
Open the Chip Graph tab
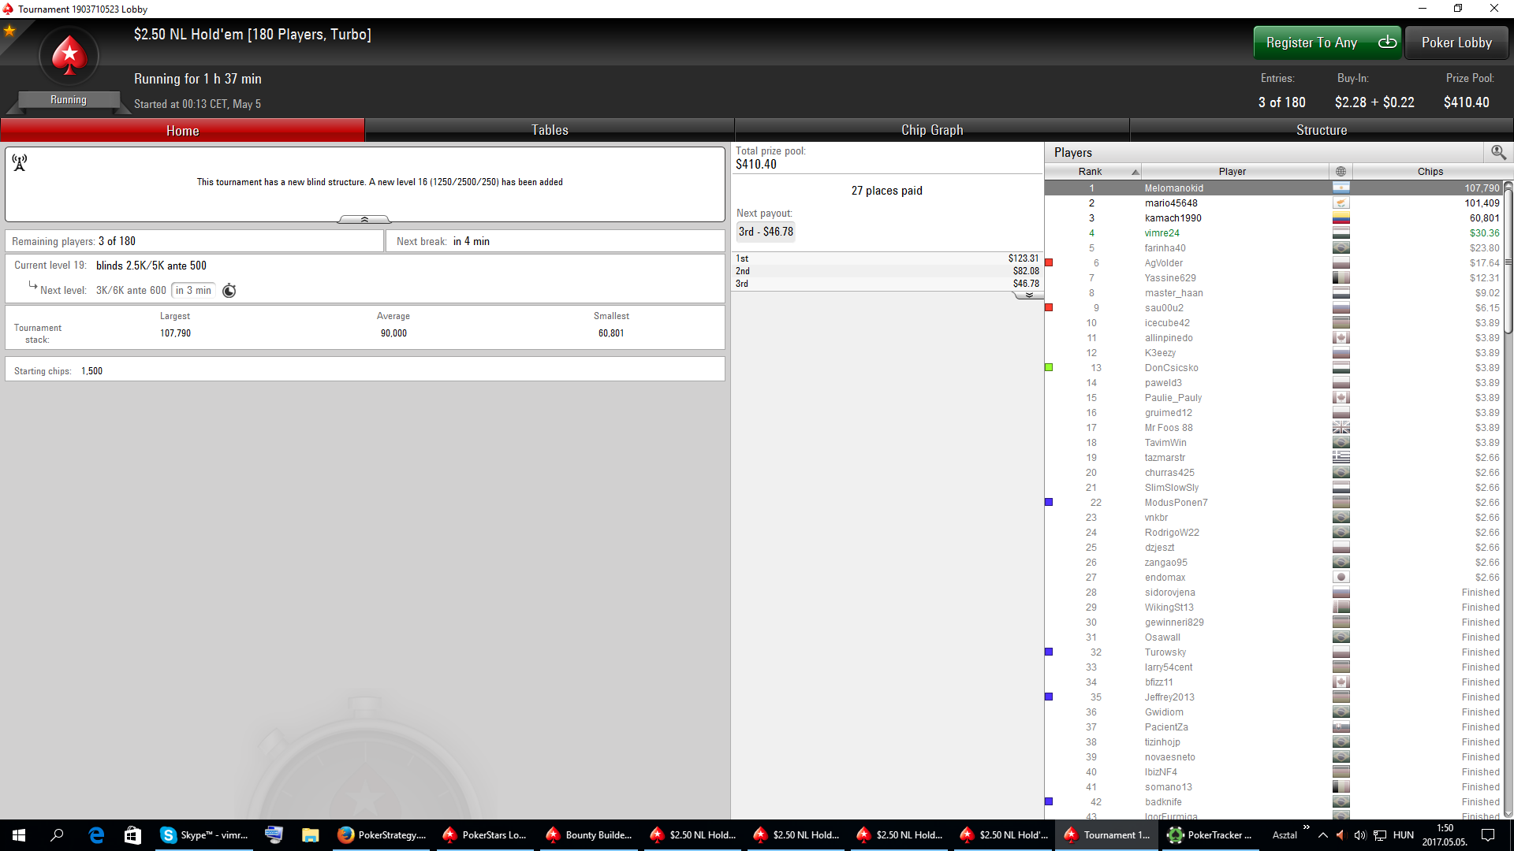932,131
